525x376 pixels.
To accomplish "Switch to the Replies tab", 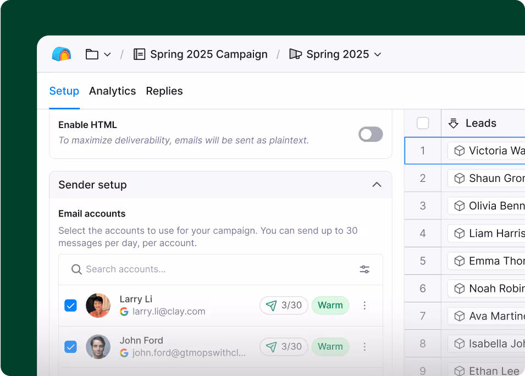I will 164,91.
